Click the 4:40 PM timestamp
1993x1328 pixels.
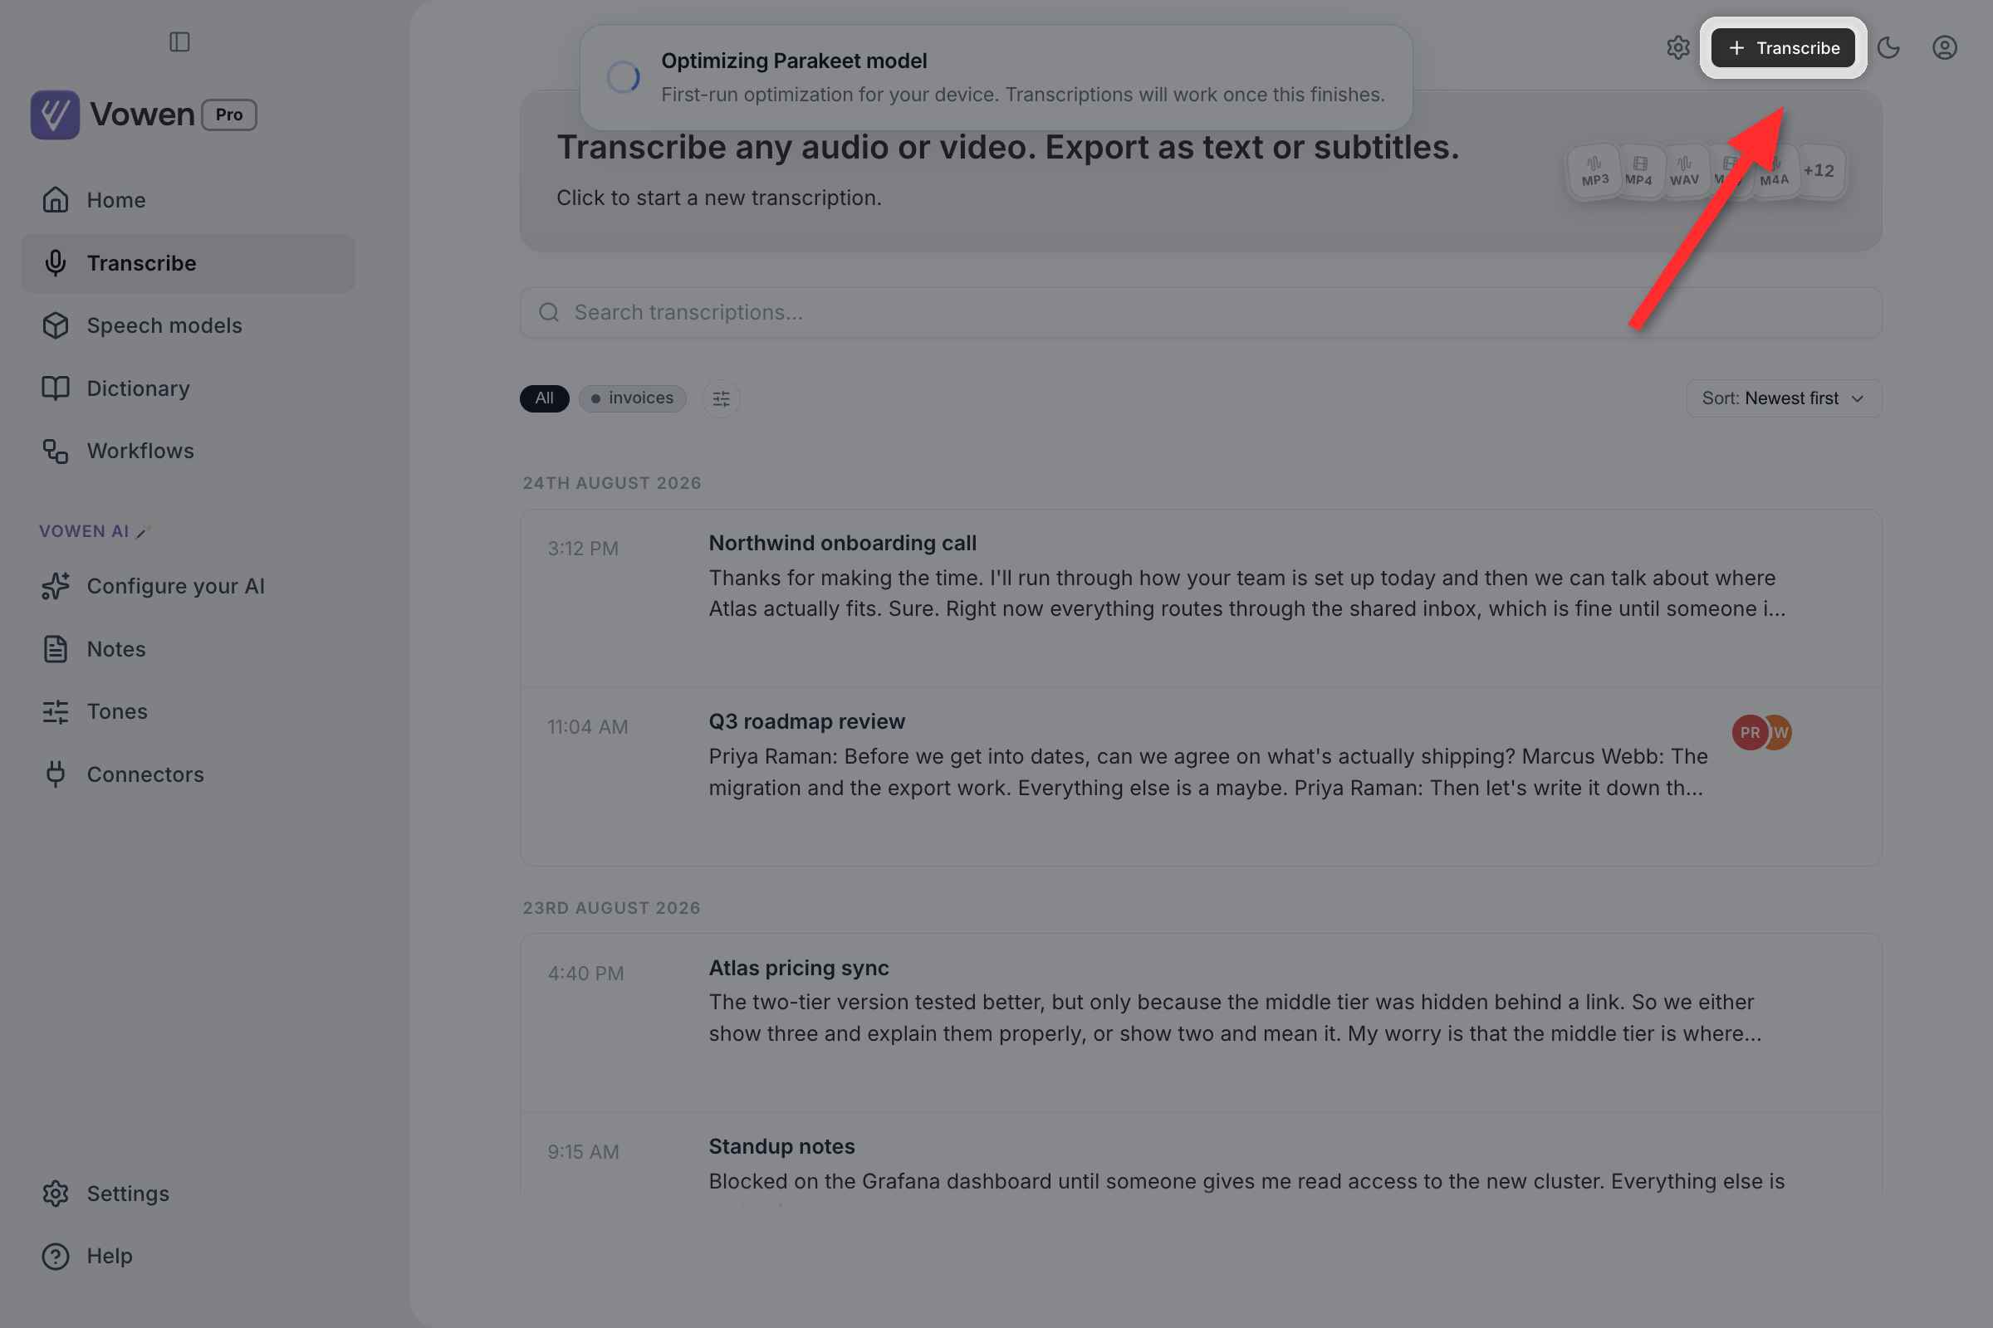585,974
